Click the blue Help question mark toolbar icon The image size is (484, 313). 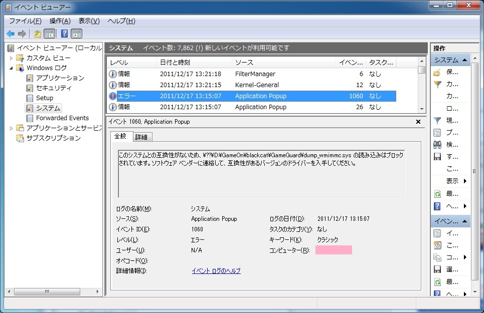64,34
